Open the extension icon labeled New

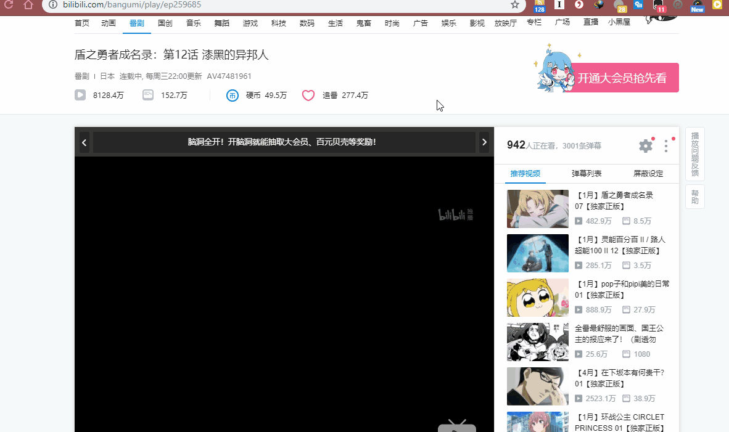[x=697, y=6]
